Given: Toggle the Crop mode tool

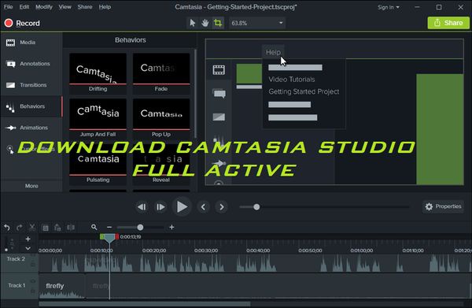Looking at the screenshot, I should (x=218, y=23).
